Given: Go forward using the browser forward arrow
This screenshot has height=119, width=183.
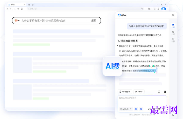Looking at the screenshot, I should click(15, 9).
